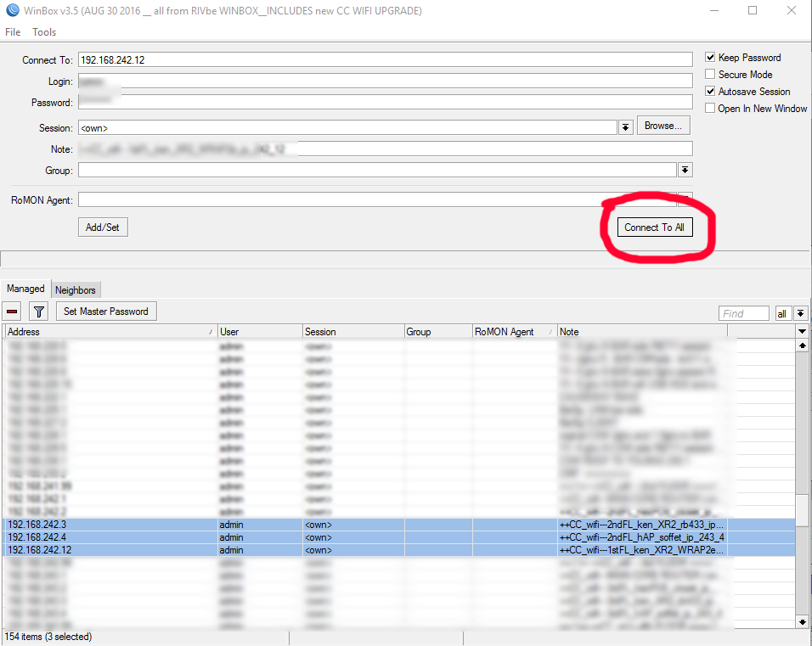Click the RoMON Agent input field

377,199
